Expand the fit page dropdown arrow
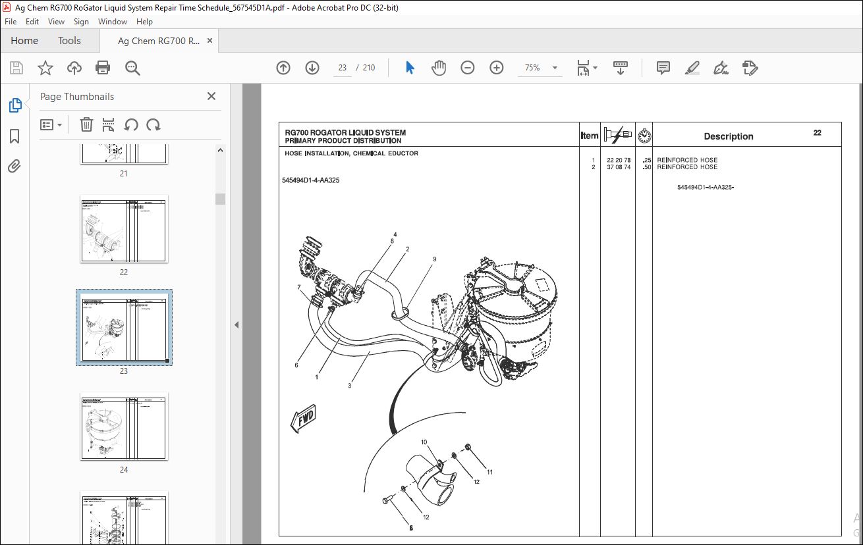Screen dimensions: 863x545 pyautogui.click(x=595, y=68)
